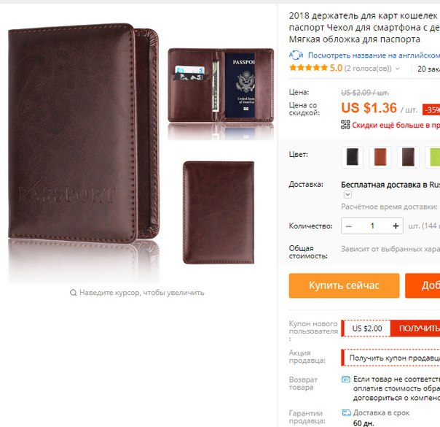
Task: Decrease quantity with the minus button
Action: tap(349, 226)
